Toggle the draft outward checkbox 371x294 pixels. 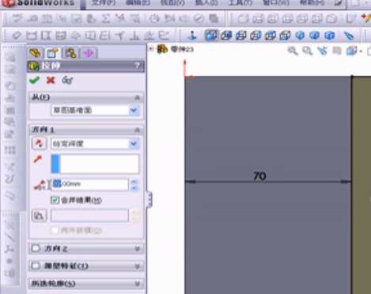[x=55, y=231]
